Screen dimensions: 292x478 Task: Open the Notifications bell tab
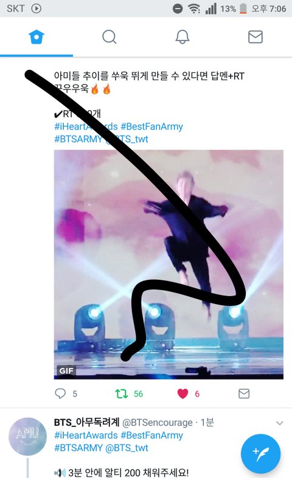182,37
